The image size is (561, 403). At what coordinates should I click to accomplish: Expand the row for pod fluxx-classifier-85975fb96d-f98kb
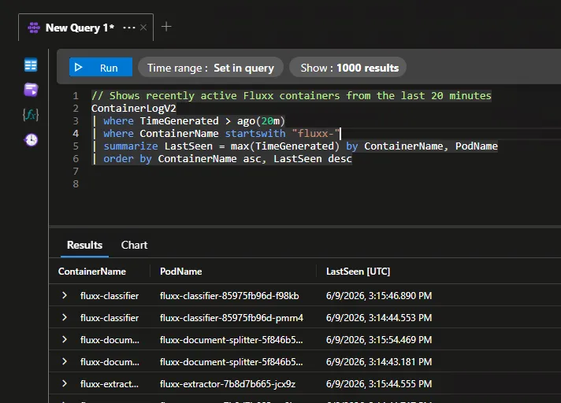click(65, 295)
